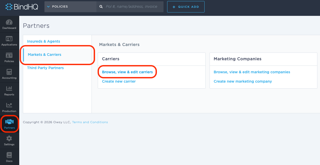320x165 pixels.
Task: Select the Insureds & Agents tab
Action: coord(43,41)
